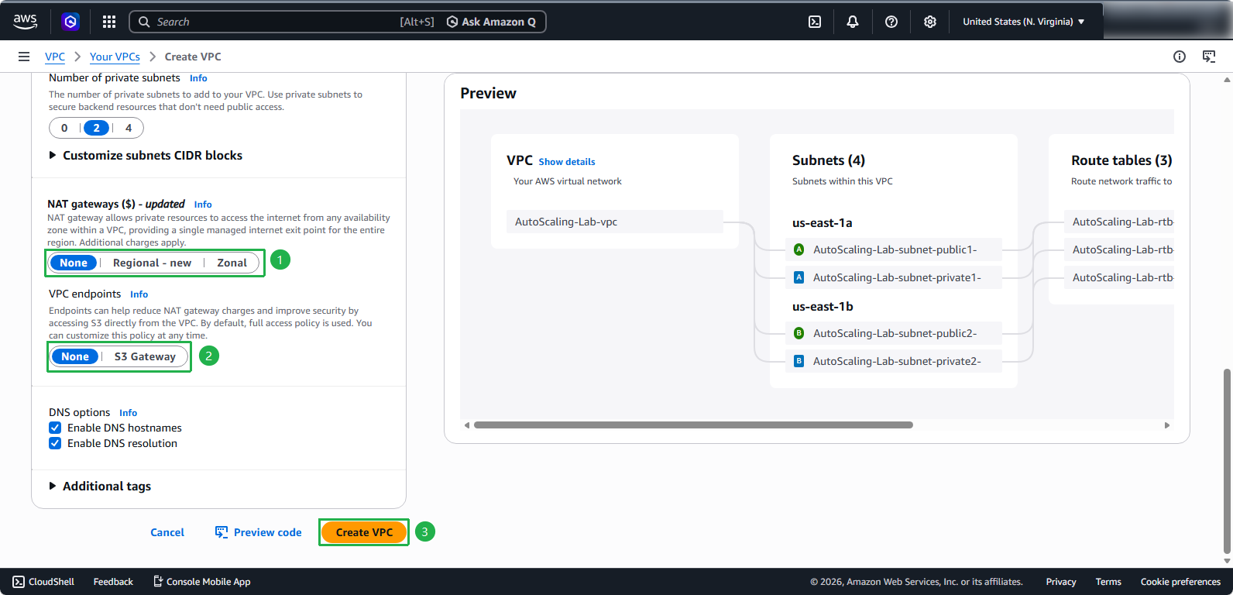
Task: Open Info for DNS options
Action: click(128, 413)
